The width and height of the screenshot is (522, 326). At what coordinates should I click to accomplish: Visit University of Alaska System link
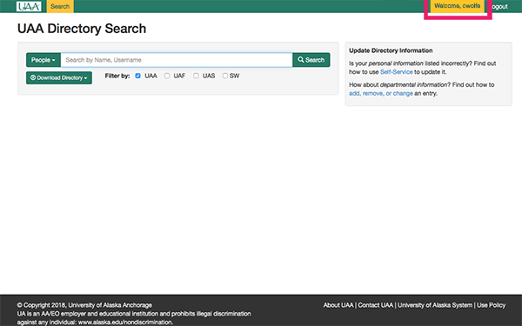point(435,305)
